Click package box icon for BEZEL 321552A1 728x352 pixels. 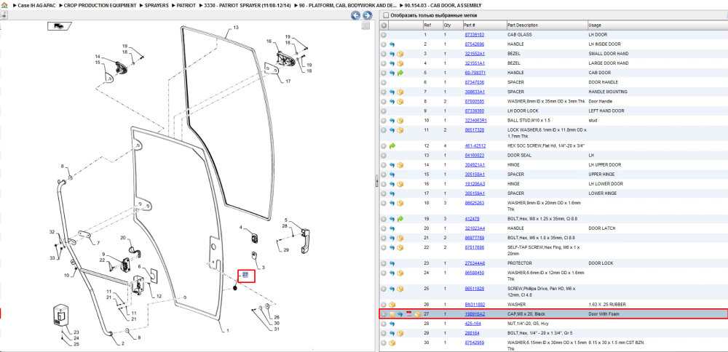(400, 54)
